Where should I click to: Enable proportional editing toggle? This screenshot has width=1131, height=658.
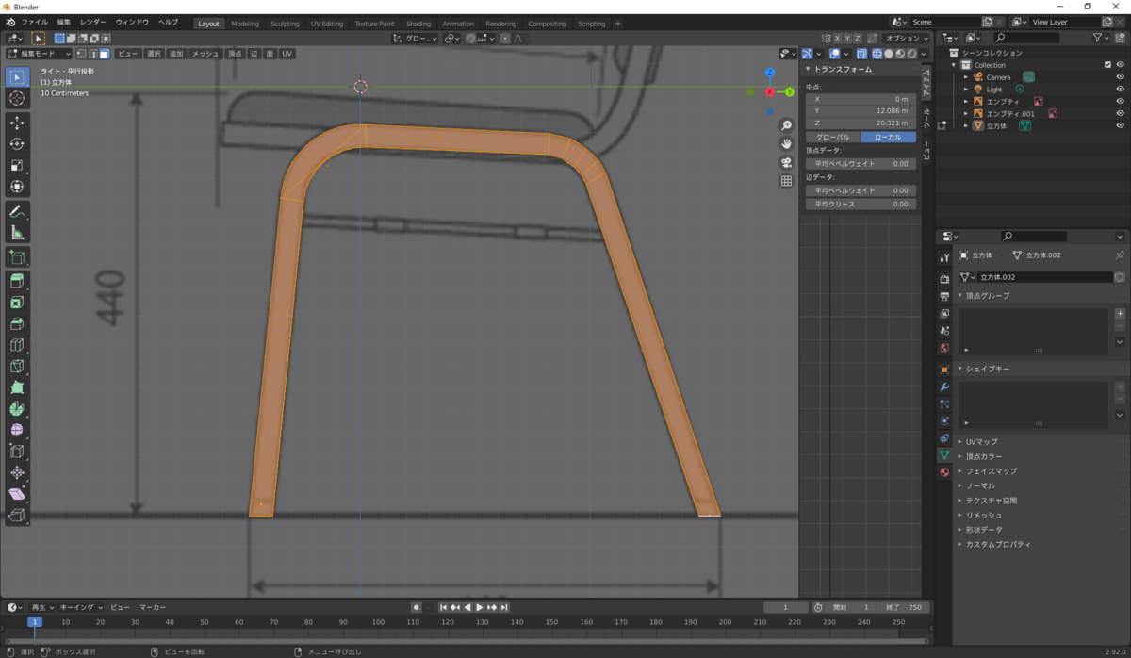(x=506, y=39)
